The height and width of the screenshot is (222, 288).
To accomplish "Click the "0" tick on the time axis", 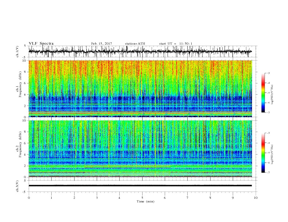I will (x=29, y=198).
